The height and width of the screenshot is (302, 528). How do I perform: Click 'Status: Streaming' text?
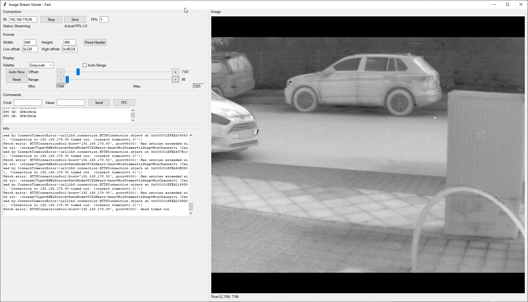pyautogui.click(x=17, y=26)
